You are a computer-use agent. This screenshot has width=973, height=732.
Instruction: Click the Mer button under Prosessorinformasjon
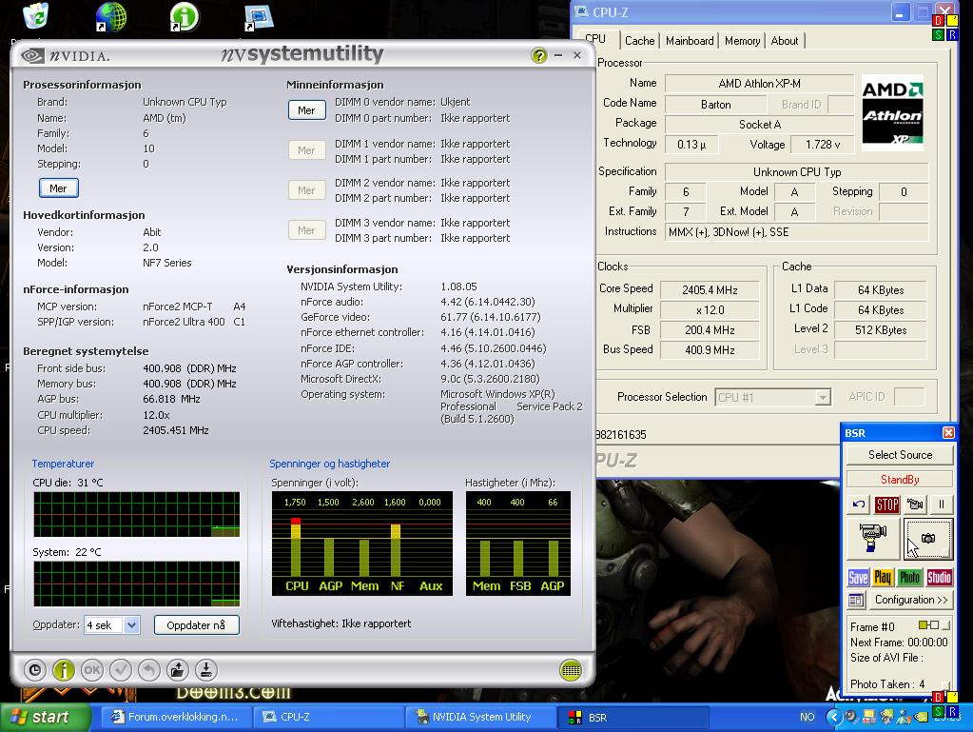click(58, 188)
